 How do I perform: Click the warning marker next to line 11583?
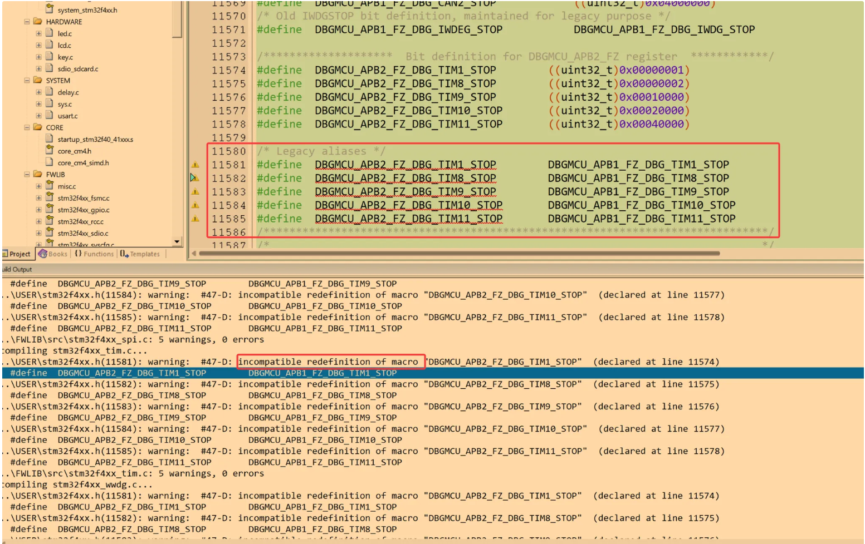pyautogui.click(x=196, y=191)
